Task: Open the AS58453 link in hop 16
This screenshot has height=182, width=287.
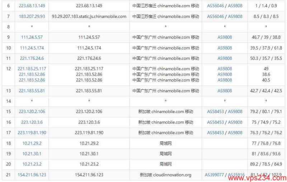Action: (x=216, y=122)
